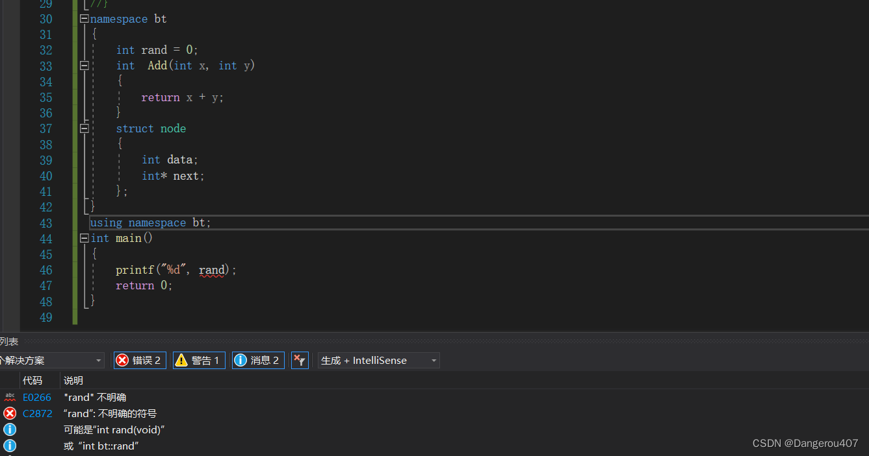Click the clear error list filter icon
This screenshot has height=456, width=869.
point(300,361)
